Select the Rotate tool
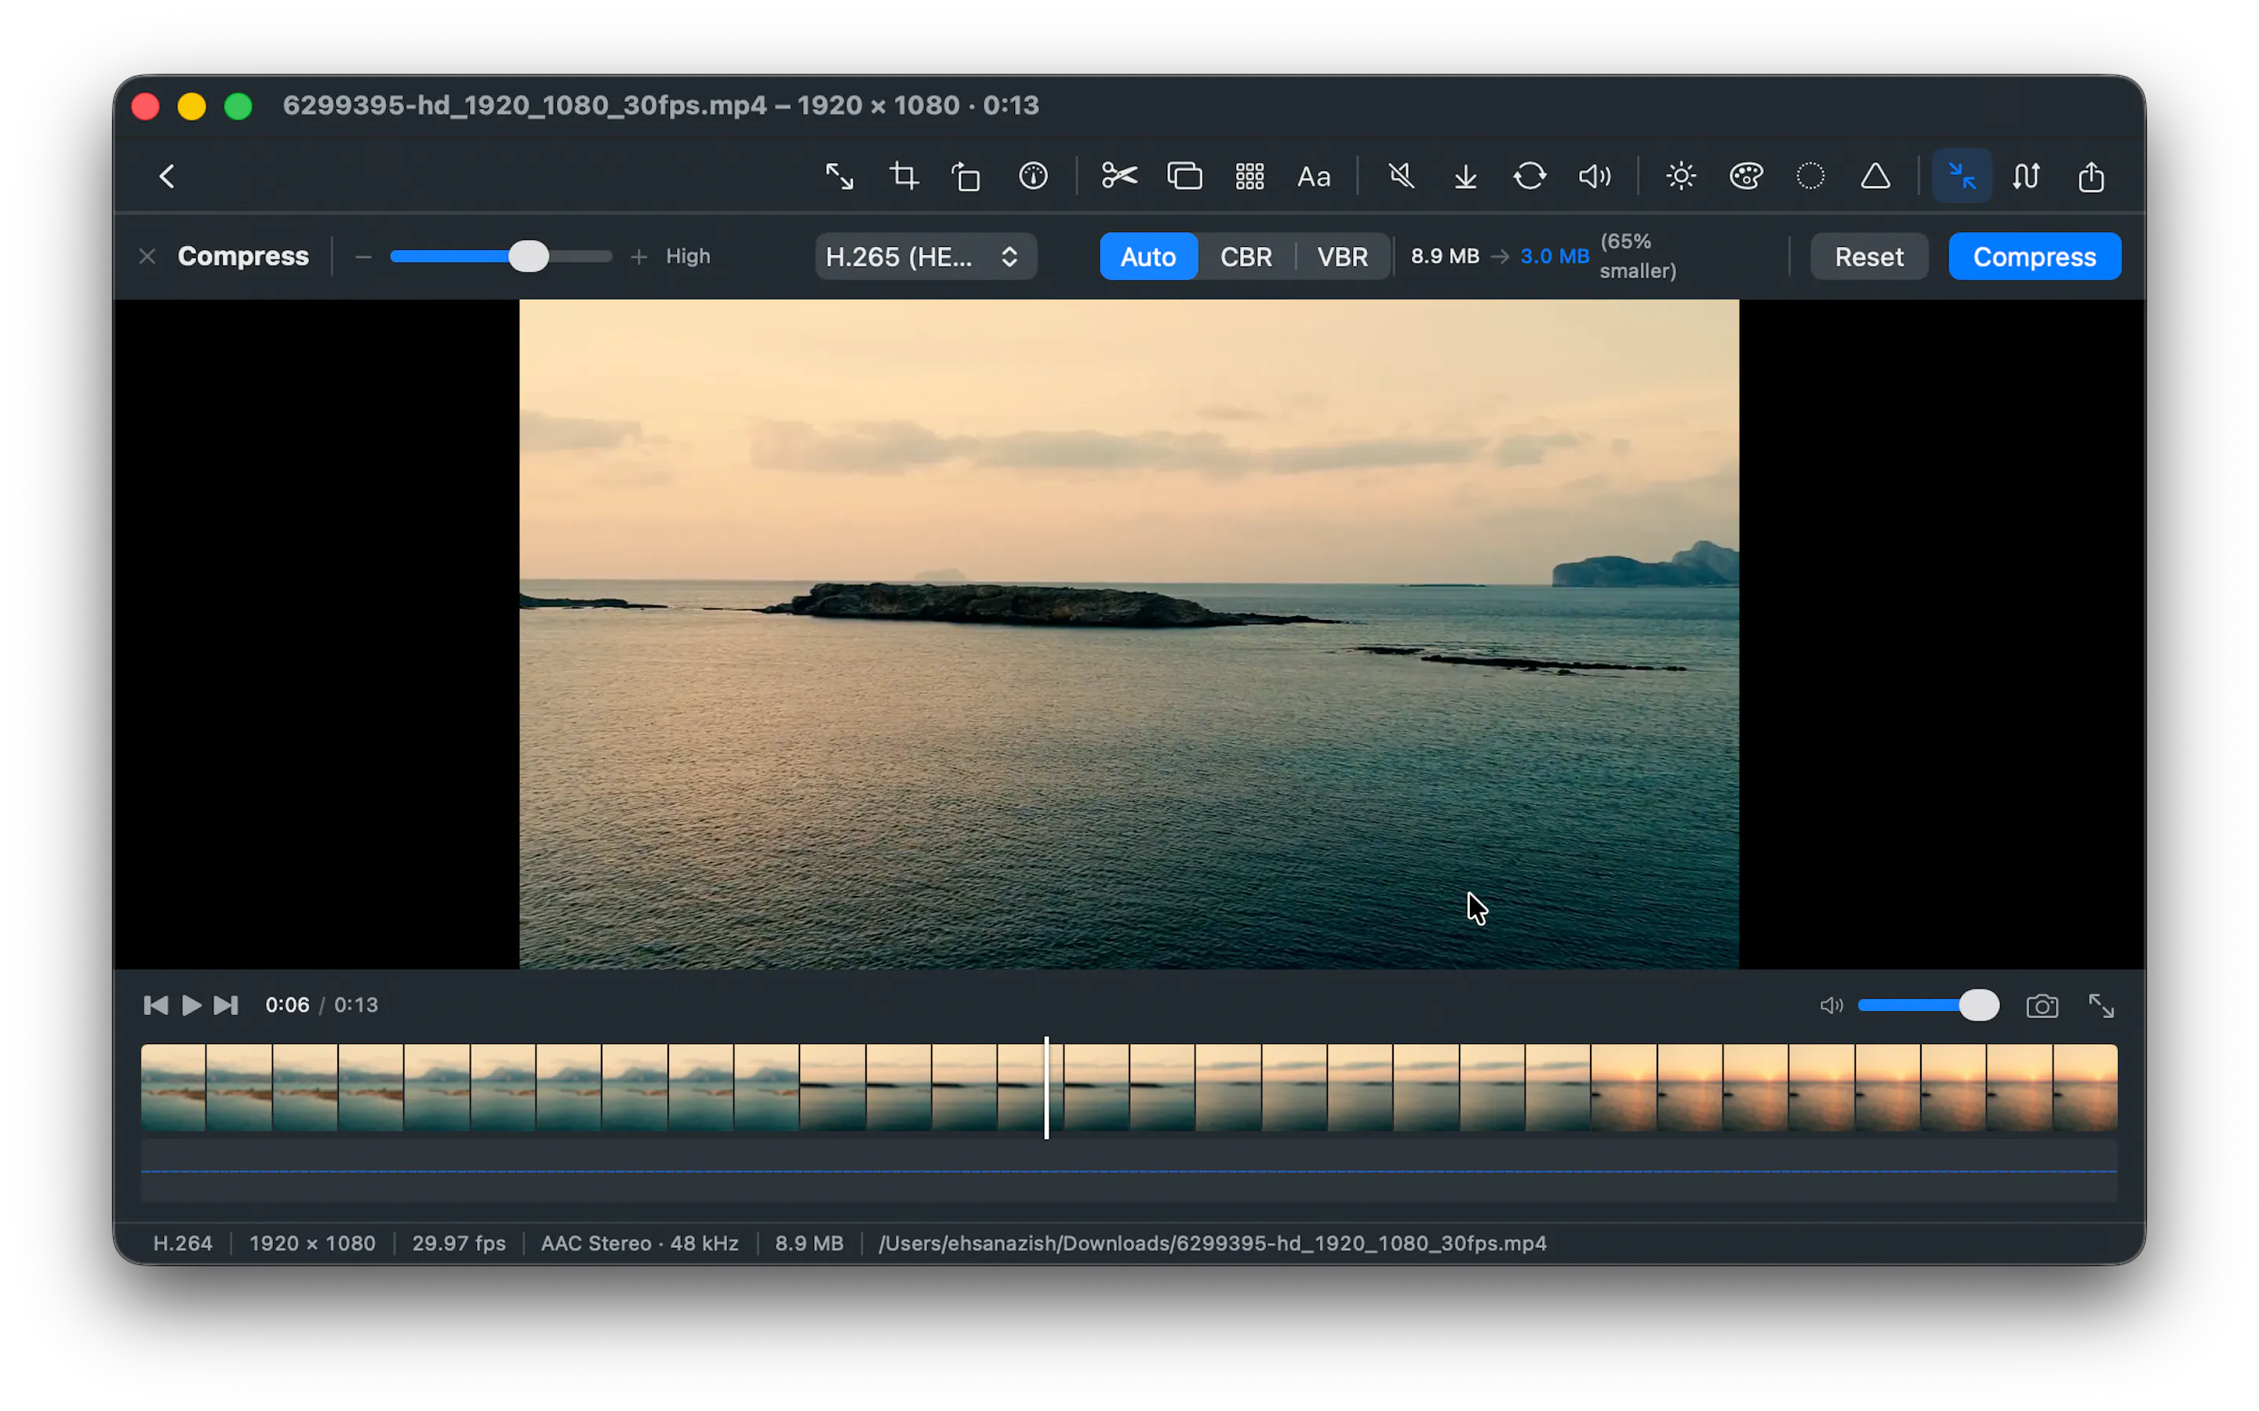This screenshot has height=1411, width=2259. pyautogui.click(x=967, y=176)
